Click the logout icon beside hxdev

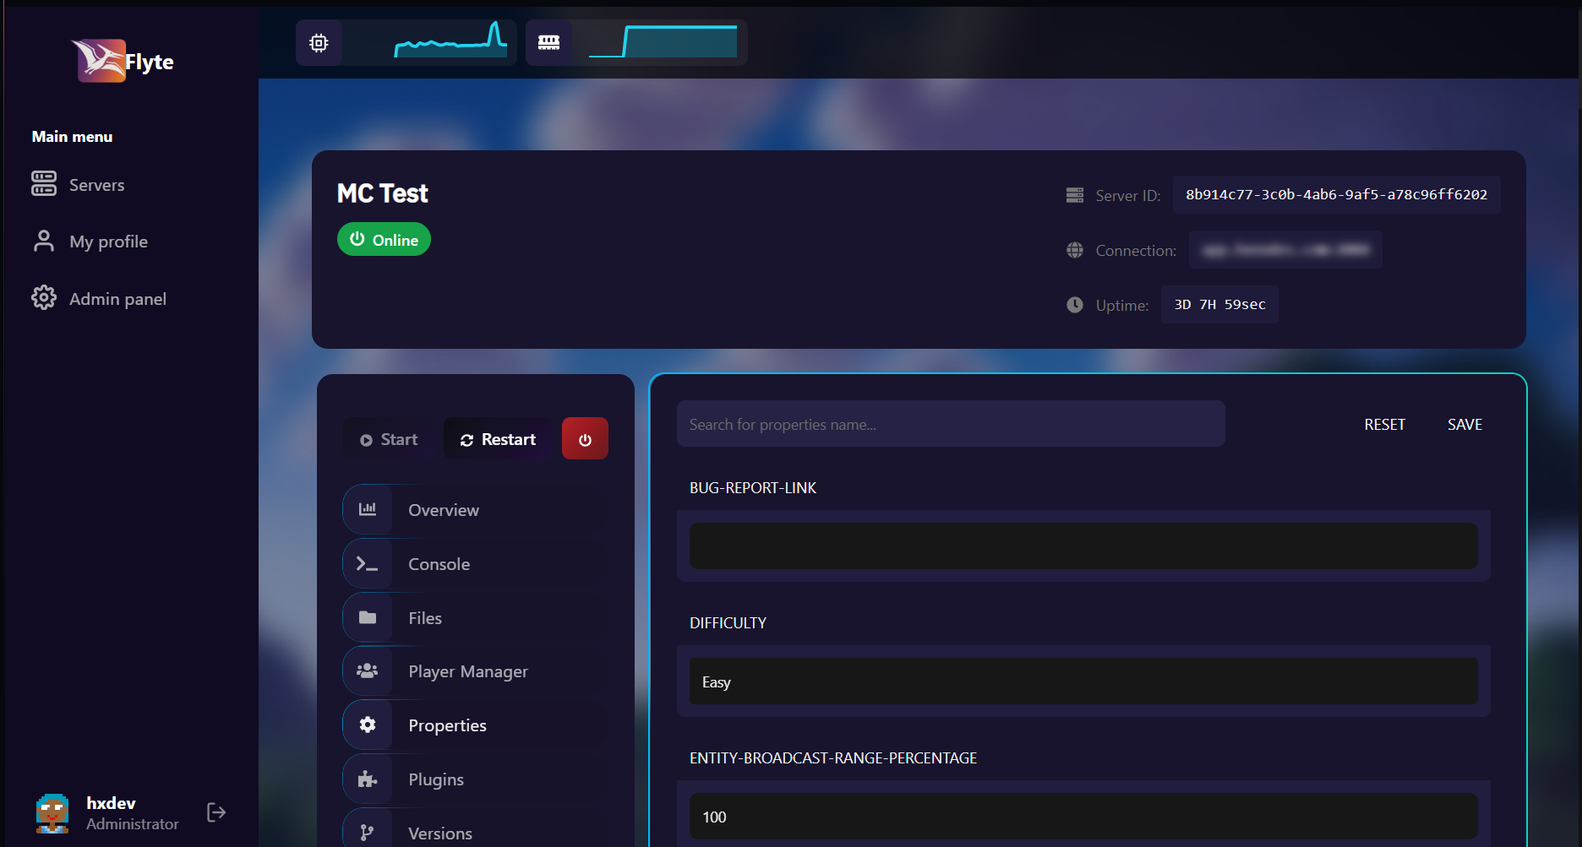pos(216,812)
